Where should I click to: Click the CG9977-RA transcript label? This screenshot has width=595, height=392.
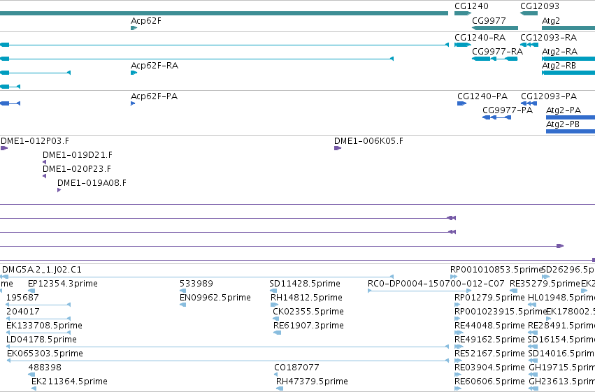point(498,51)
